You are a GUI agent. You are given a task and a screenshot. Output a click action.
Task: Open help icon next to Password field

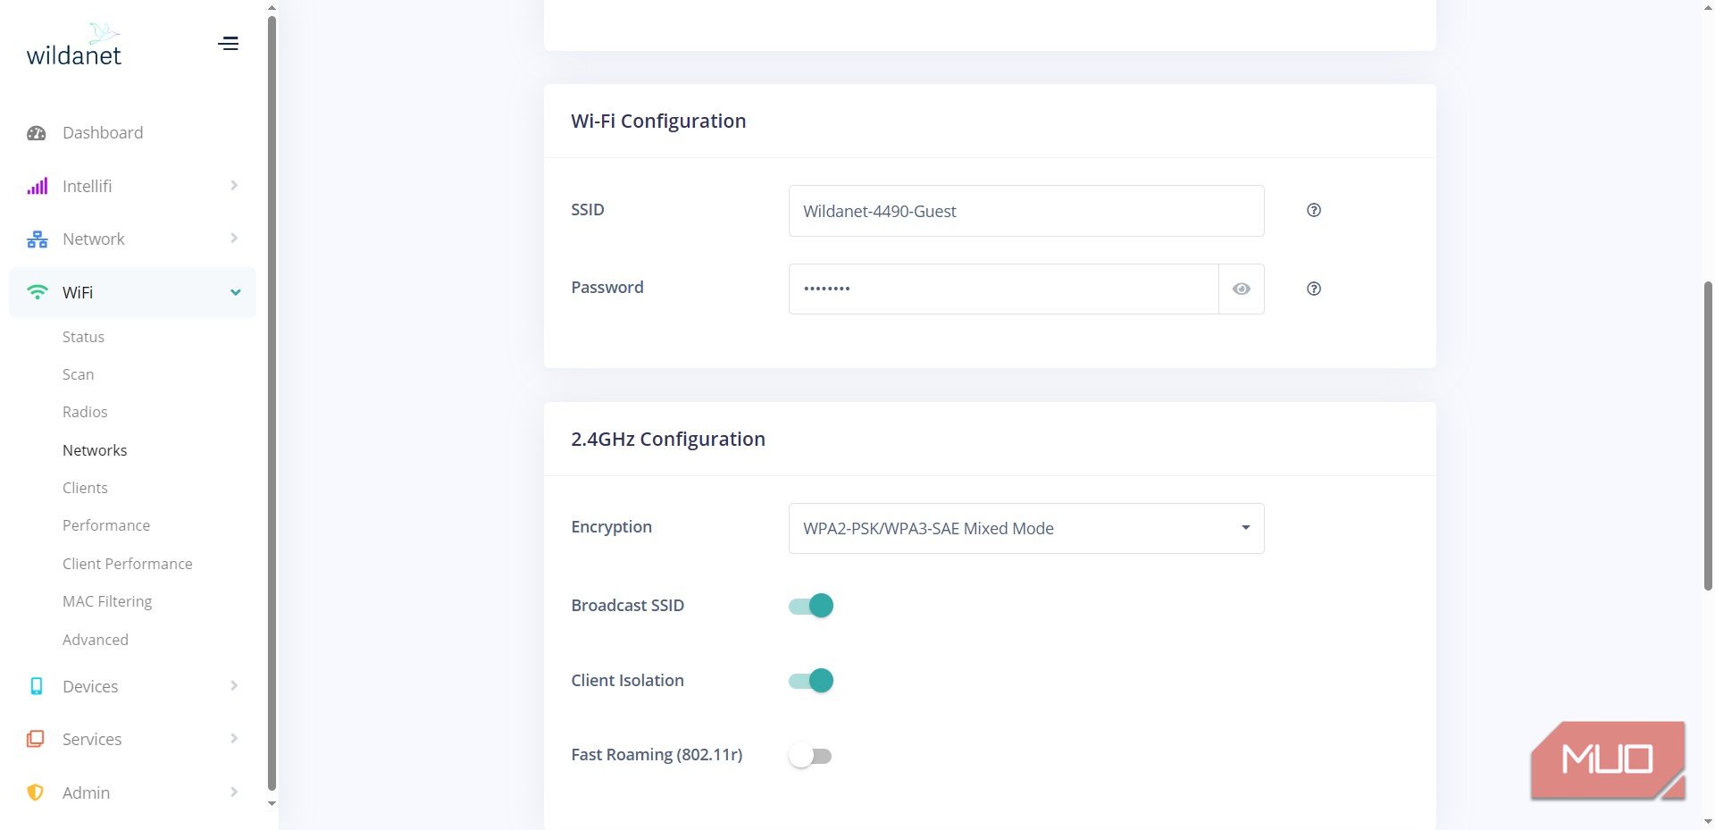coord(1314,289)
